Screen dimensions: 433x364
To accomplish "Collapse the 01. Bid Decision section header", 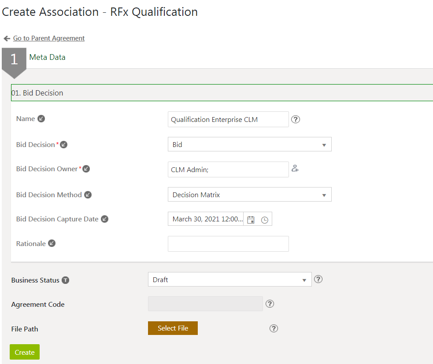I will 222,93.
